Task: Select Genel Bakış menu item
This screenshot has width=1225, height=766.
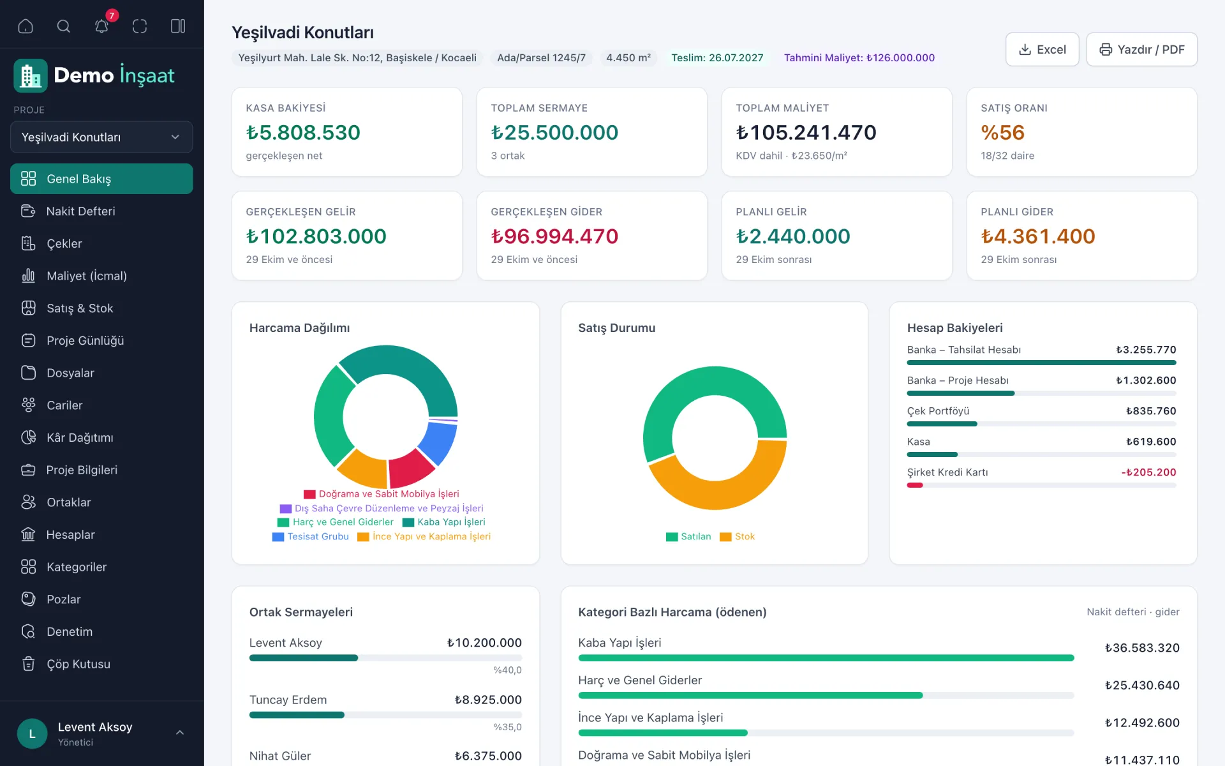Action: [101, 179]
